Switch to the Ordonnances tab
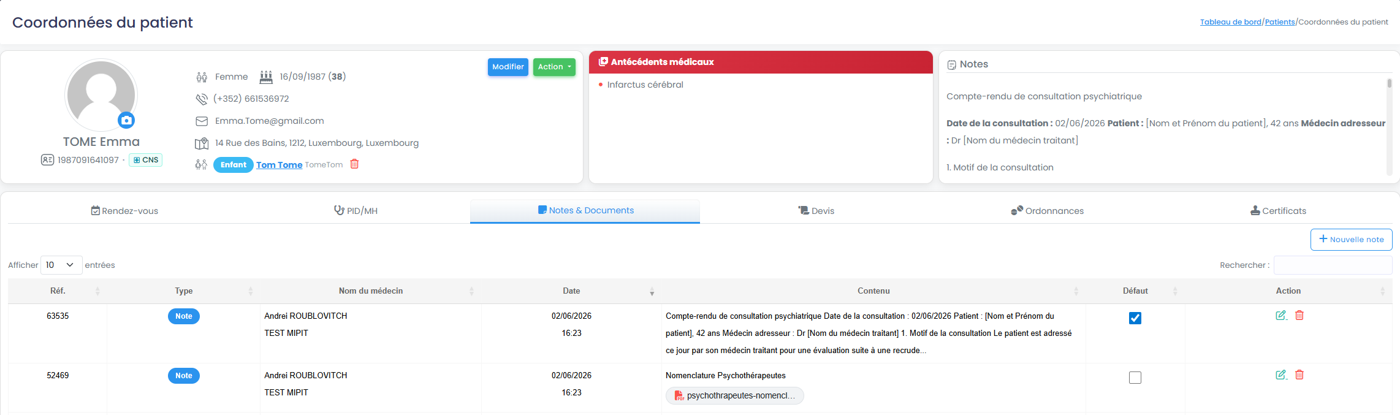 tap(1047, 211)
